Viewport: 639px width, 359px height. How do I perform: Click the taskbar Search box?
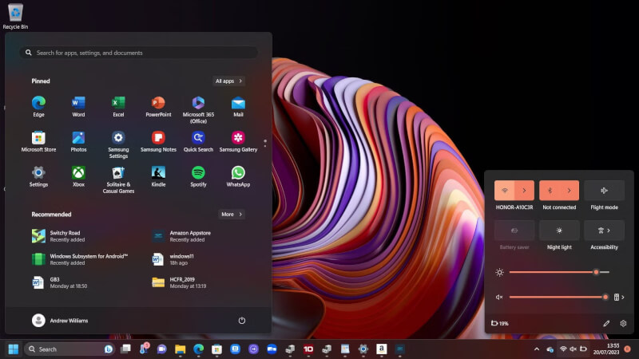pos(69,349)
